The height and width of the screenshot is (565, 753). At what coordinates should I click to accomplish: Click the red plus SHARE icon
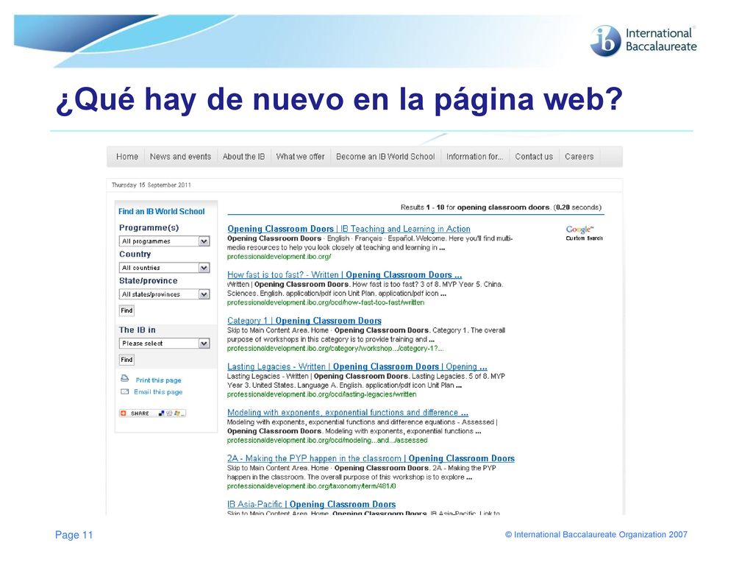(x=123, y=413)
